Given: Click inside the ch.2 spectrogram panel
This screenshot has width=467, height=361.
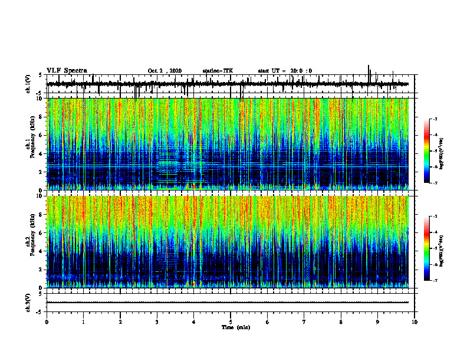Looking at the screenshot, I should (x=228, y=242).
